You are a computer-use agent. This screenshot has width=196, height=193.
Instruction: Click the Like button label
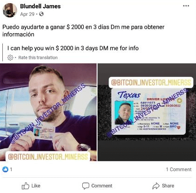point(36,186)
